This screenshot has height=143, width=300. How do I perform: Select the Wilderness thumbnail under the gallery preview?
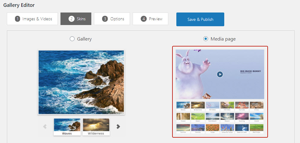[96, 127]
